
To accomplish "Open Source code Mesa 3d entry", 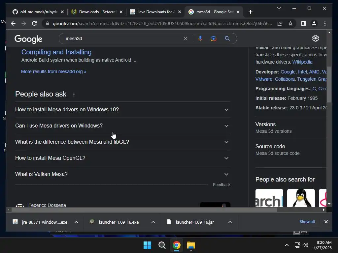I will [x=291, y=150].
